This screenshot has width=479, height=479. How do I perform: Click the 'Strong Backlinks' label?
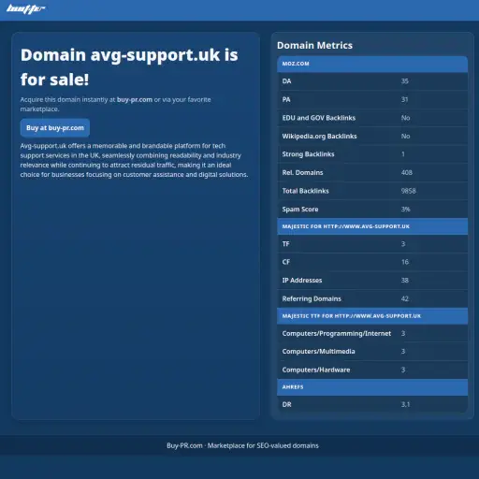point(308,154)
